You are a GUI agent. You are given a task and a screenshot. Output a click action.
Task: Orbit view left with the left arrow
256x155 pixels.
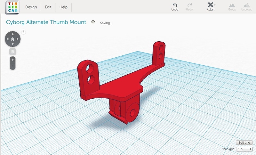pyautogui.click(x=7, y=39)
